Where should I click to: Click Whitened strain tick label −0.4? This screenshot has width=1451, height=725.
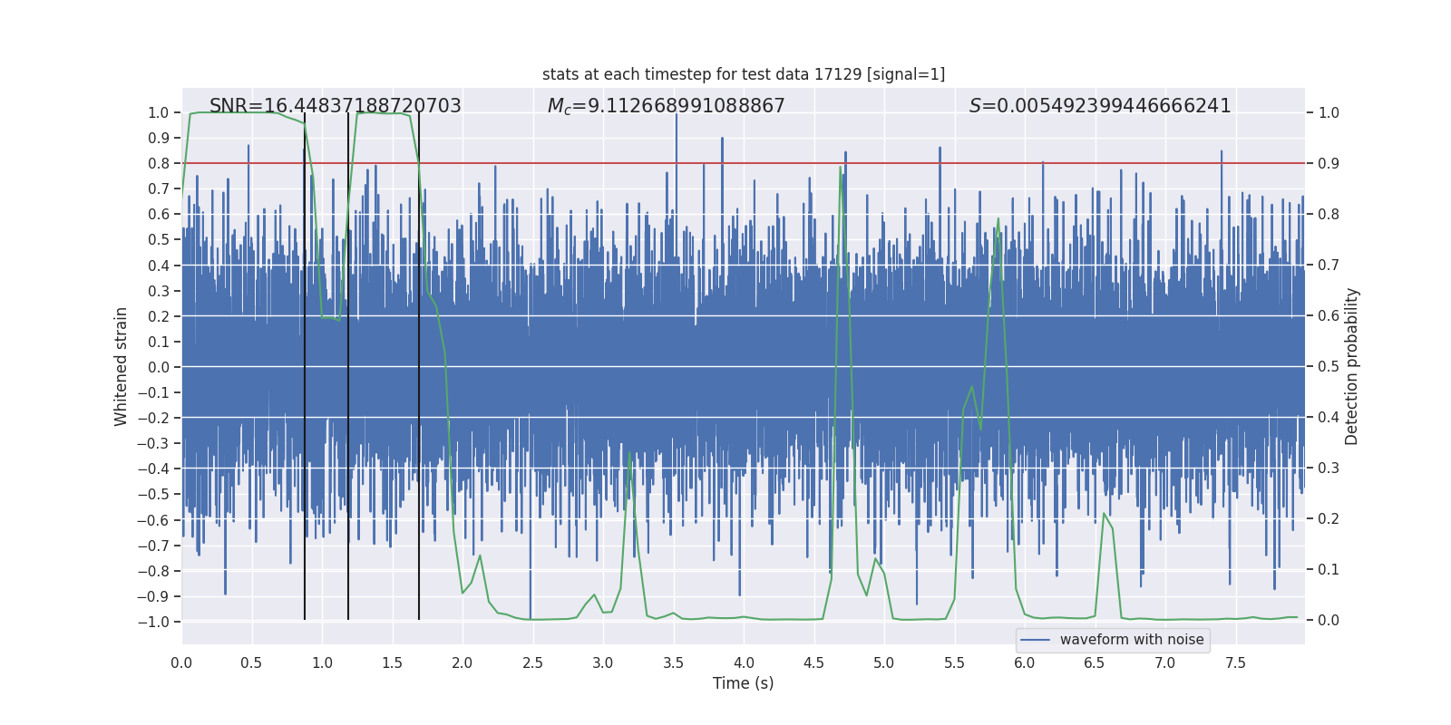click(153, 469)
